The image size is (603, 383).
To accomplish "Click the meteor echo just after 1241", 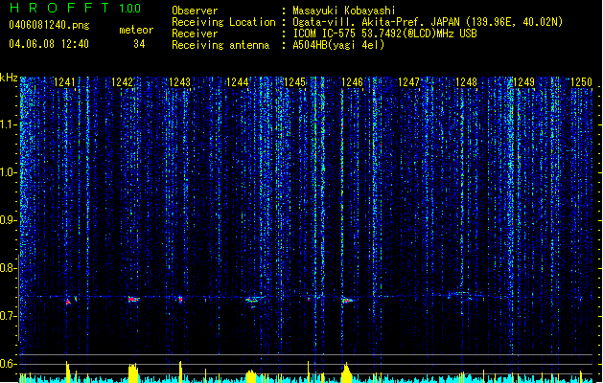I will [x=68, y=302].
